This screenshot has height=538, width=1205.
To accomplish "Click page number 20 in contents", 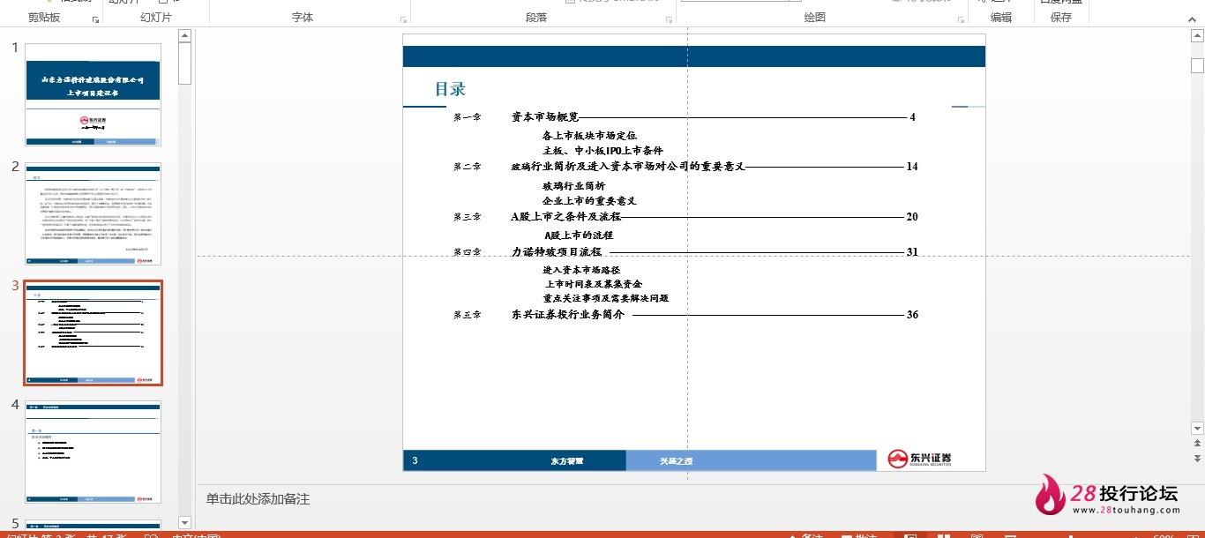I will point(912,217).
